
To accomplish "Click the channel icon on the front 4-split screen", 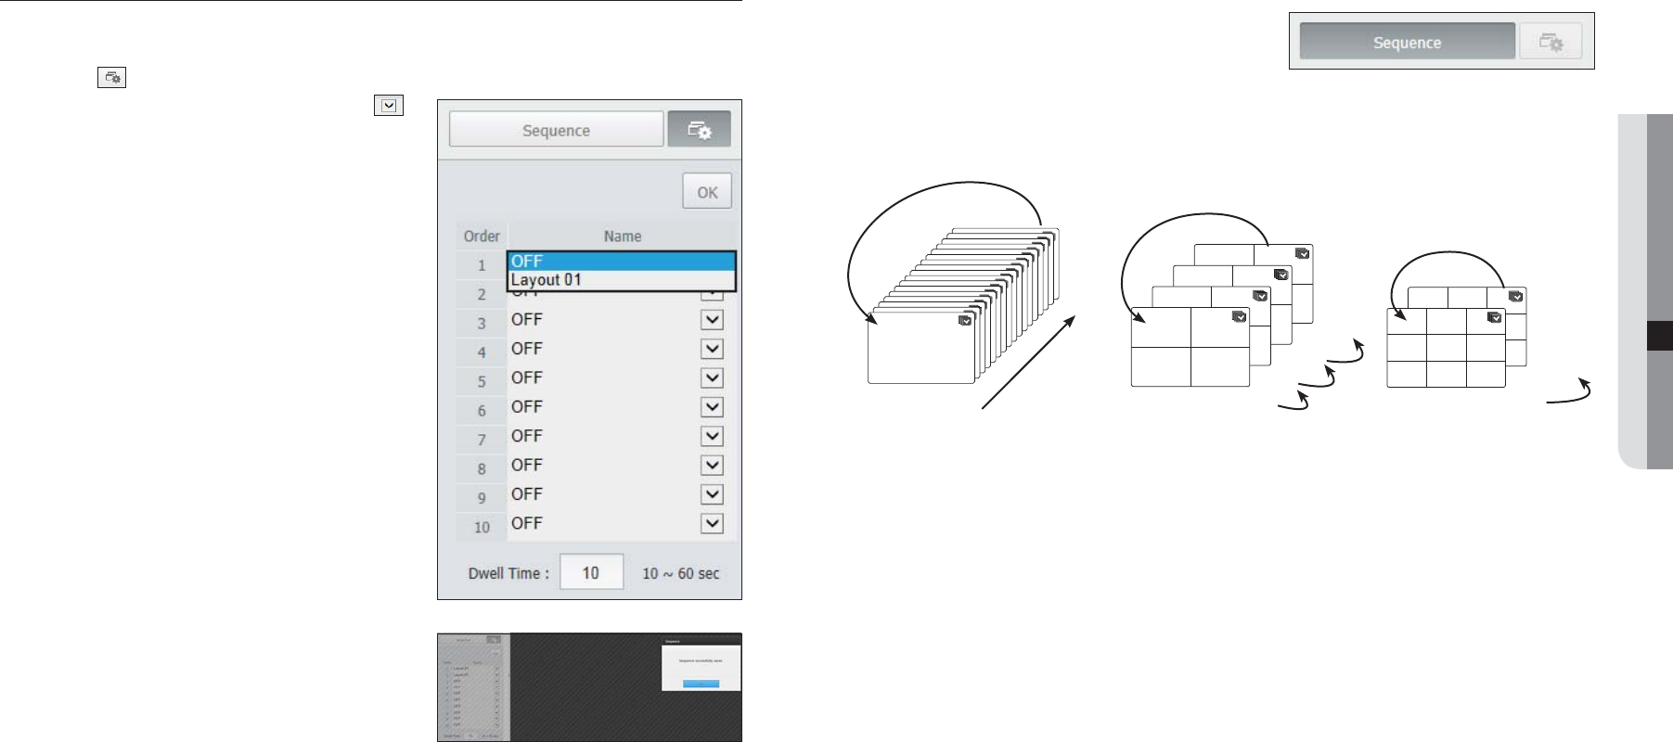I will pyautogui.click(x=1240, y=317).
